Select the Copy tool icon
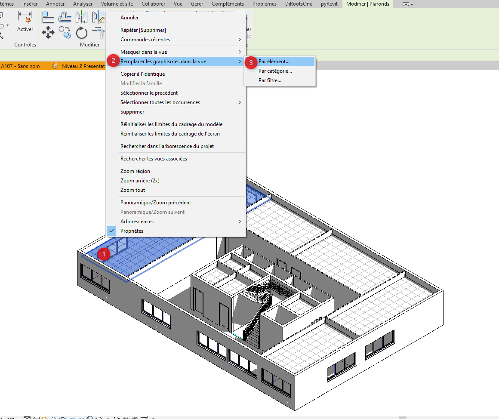 tap(65, 32)
